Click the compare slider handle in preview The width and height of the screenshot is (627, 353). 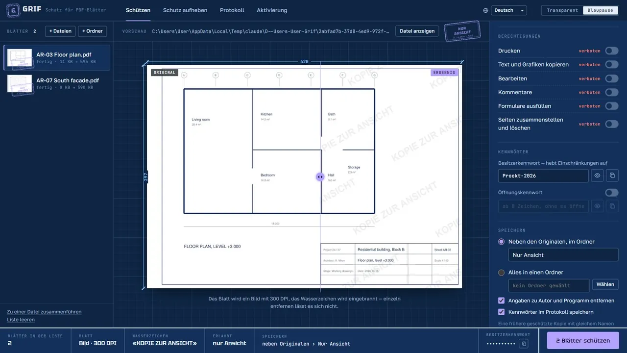320,177
